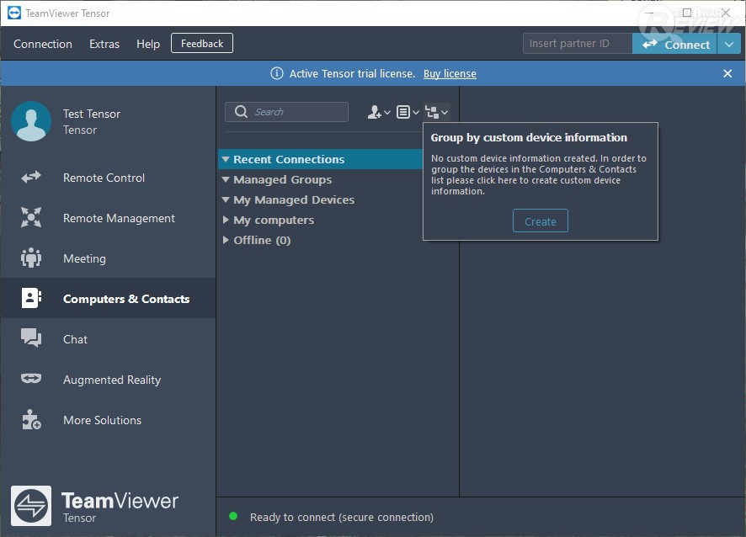Click the Insert partner ID field
The width and height of the screenshot is (746, 537).
577,44
